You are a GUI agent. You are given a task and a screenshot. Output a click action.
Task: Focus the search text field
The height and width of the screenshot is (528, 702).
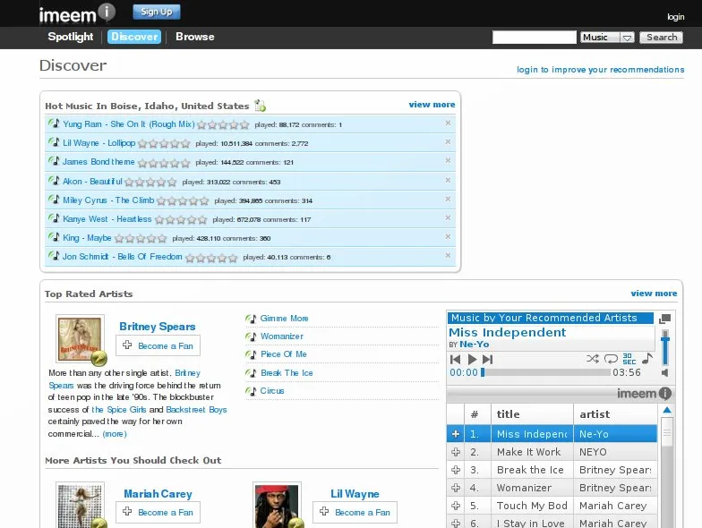[x=534, y=38]
